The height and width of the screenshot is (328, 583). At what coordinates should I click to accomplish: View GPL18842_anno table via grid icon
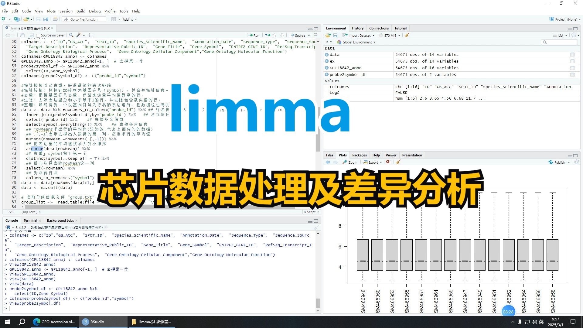[572, 68]
